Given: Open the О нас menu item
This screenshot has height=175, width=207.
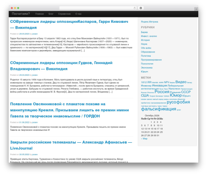Looking at the screenshot, I should pos(78,14).
